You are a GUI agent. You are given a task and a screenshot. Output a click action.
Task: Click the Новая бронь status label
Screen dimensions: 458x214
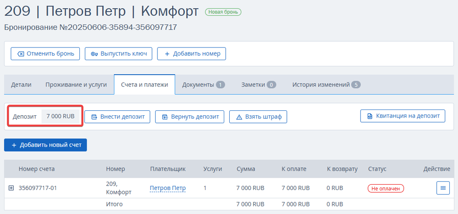coord(223,12)
